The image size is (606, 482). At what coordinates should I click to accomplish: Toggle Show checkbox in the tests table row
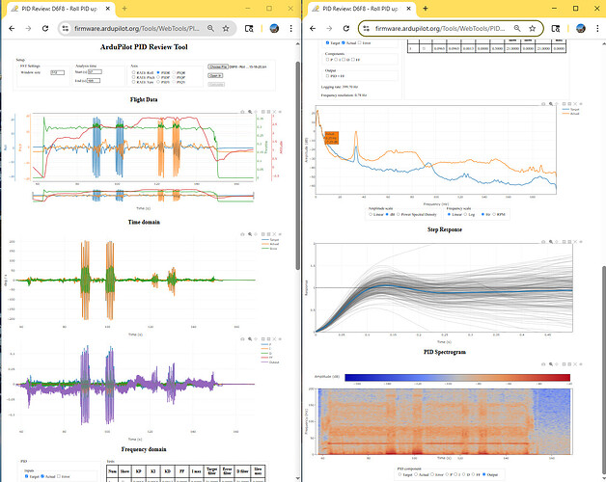(x=426, y=48)
